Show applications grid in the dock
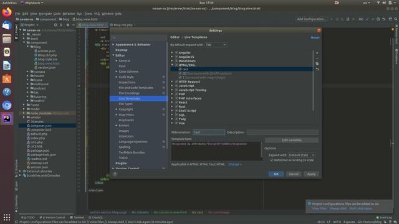This screenshot has width=399, height=224. (x=7, y=217)
